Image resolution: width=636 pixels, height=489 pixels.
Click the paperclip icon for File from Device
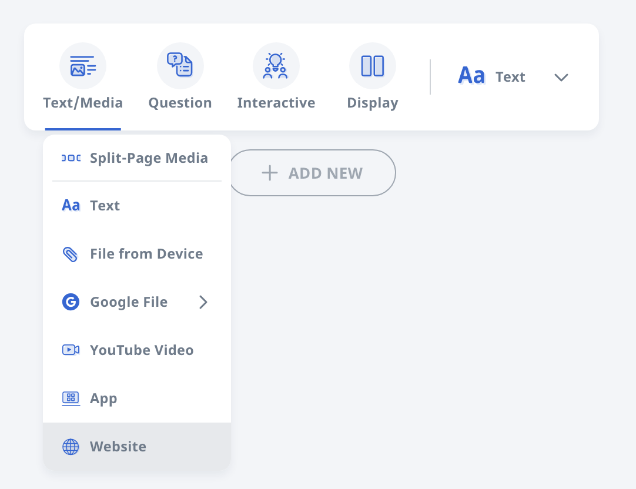coord(71,254)
